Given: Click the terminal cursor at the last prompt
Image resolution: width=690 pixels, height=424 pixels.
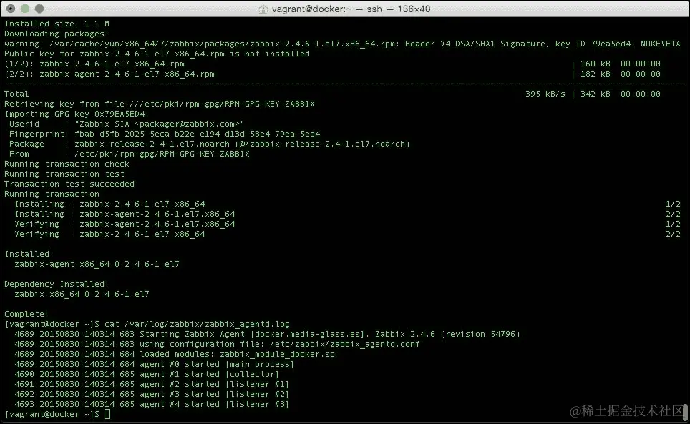Looking at the screenshot, I should pyautogui.click(x=107, y=414).
